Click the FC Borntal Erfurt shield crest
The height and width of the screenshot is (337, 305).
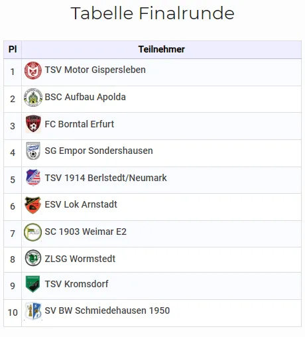click(x=33, y=123)
